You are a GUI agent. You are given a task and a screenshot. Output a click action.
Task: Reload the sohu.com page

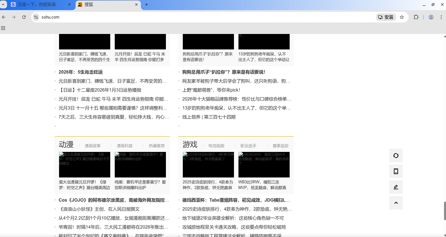pyautogui.click(x=24, y=17)
